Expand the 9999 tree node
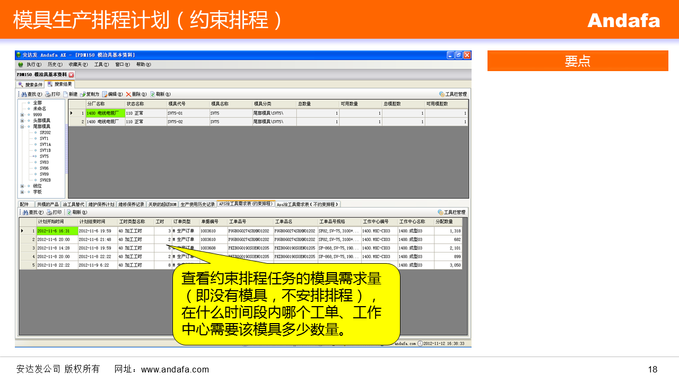 [22, 115]
